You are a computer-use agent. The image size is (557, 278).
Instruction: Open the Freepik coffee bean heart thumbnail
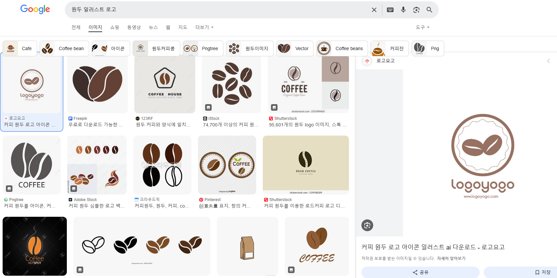click(98, 84)
